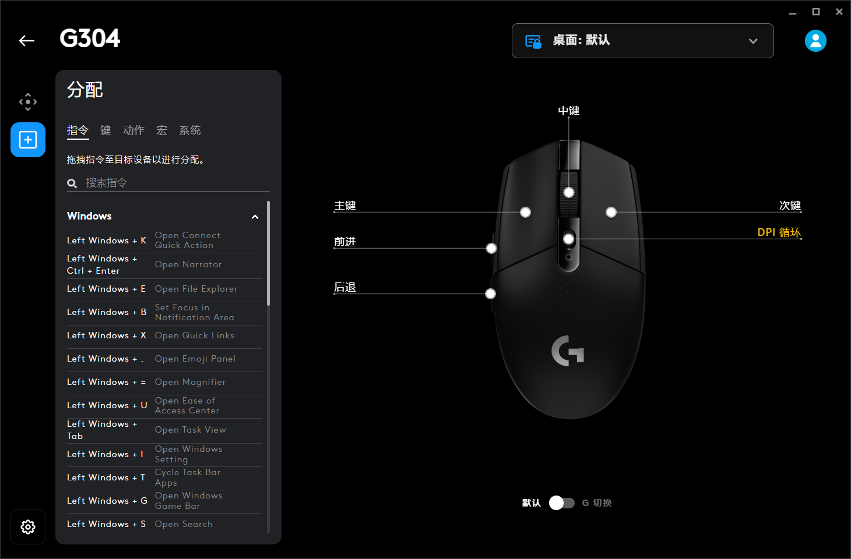Select the Open Windows Setting command
Viewport: 851px width, 559px height.
pos(165,455)
